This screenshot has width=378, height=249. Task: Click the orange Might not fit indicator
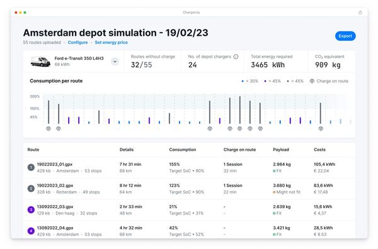tap(287, 192)
